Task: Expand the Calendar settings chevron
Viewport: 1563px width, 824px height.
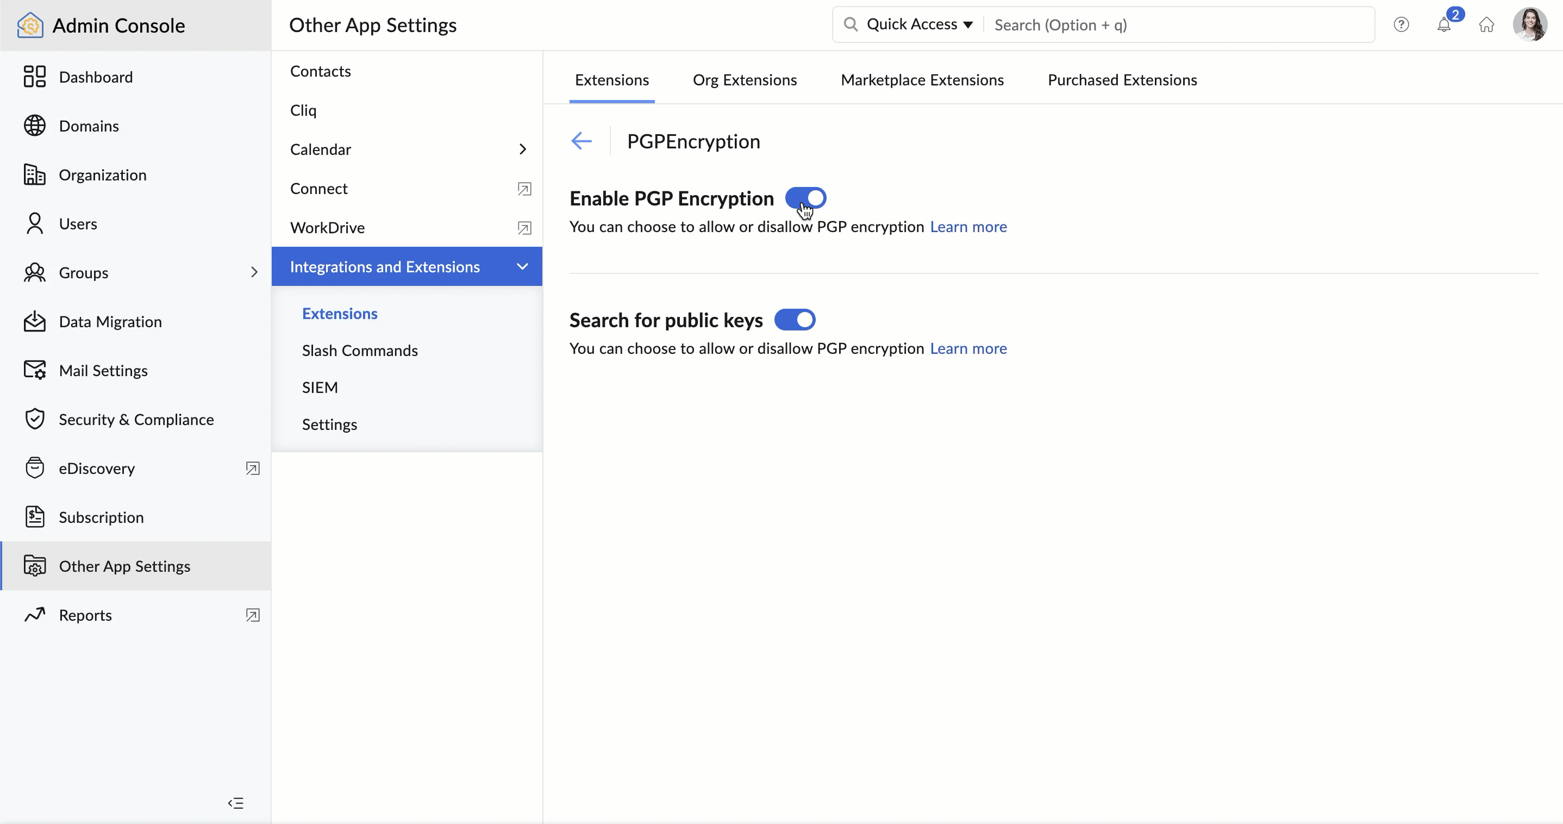Action: click(522, 149)
